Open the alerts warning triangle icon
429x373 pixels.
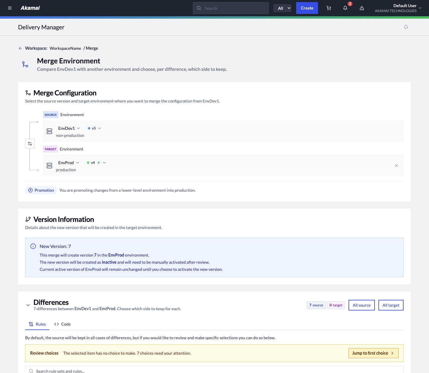pyautogui.click(x=362, y=8)
